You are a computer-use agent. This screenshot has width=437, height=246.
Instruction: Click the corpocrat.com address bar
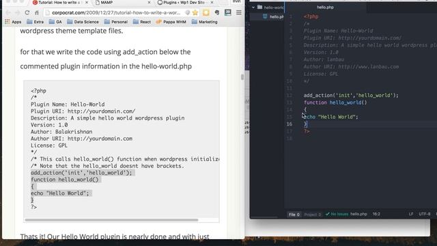(x=116, y=12)
